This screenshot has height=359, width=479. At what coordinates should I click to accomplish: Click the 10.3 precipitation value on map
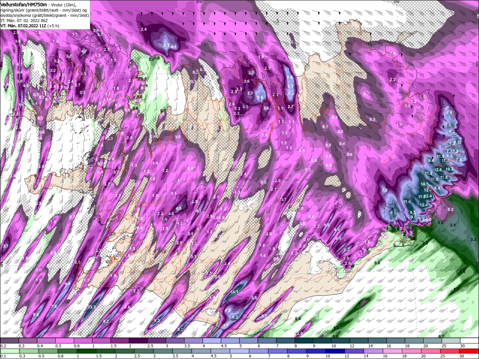449,169
